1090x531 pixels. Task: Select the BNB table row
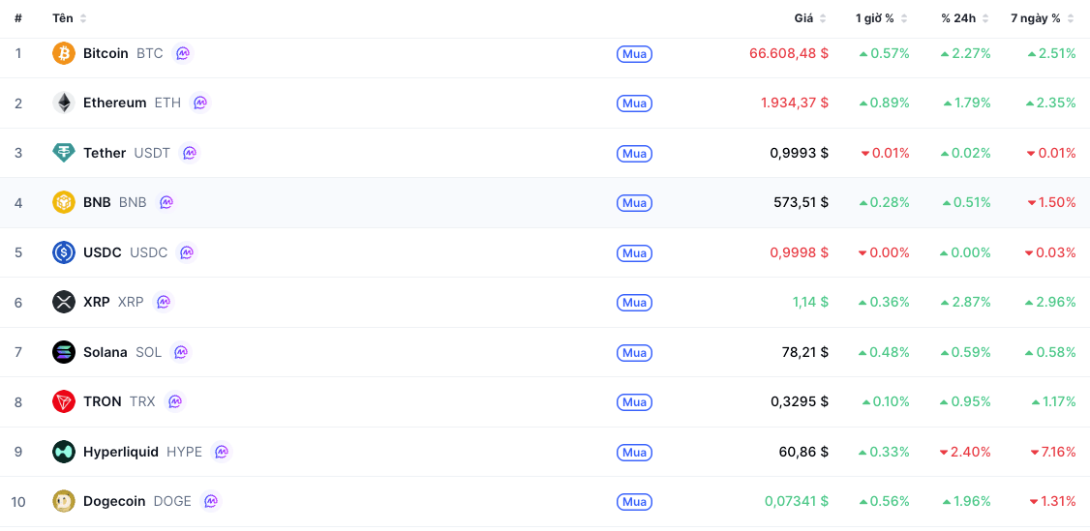click(545, 203)
